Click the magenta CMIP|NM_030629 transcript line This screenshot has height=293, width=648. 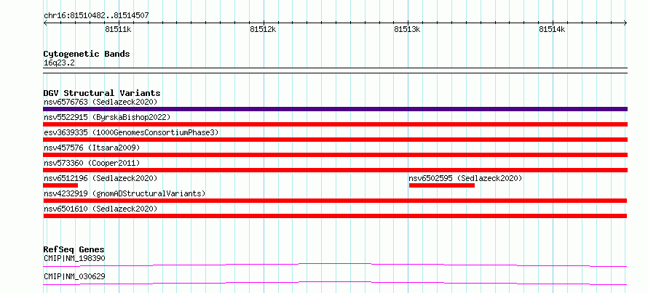tap(335, 283)
